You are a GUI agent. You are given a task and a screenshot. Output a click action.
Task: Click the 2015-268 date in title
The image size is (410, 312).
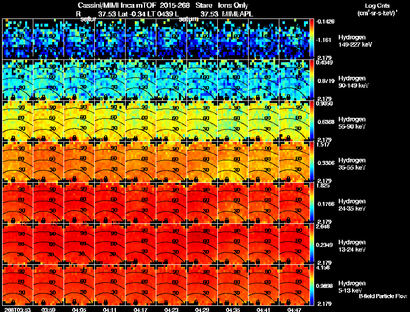(175, 5)
